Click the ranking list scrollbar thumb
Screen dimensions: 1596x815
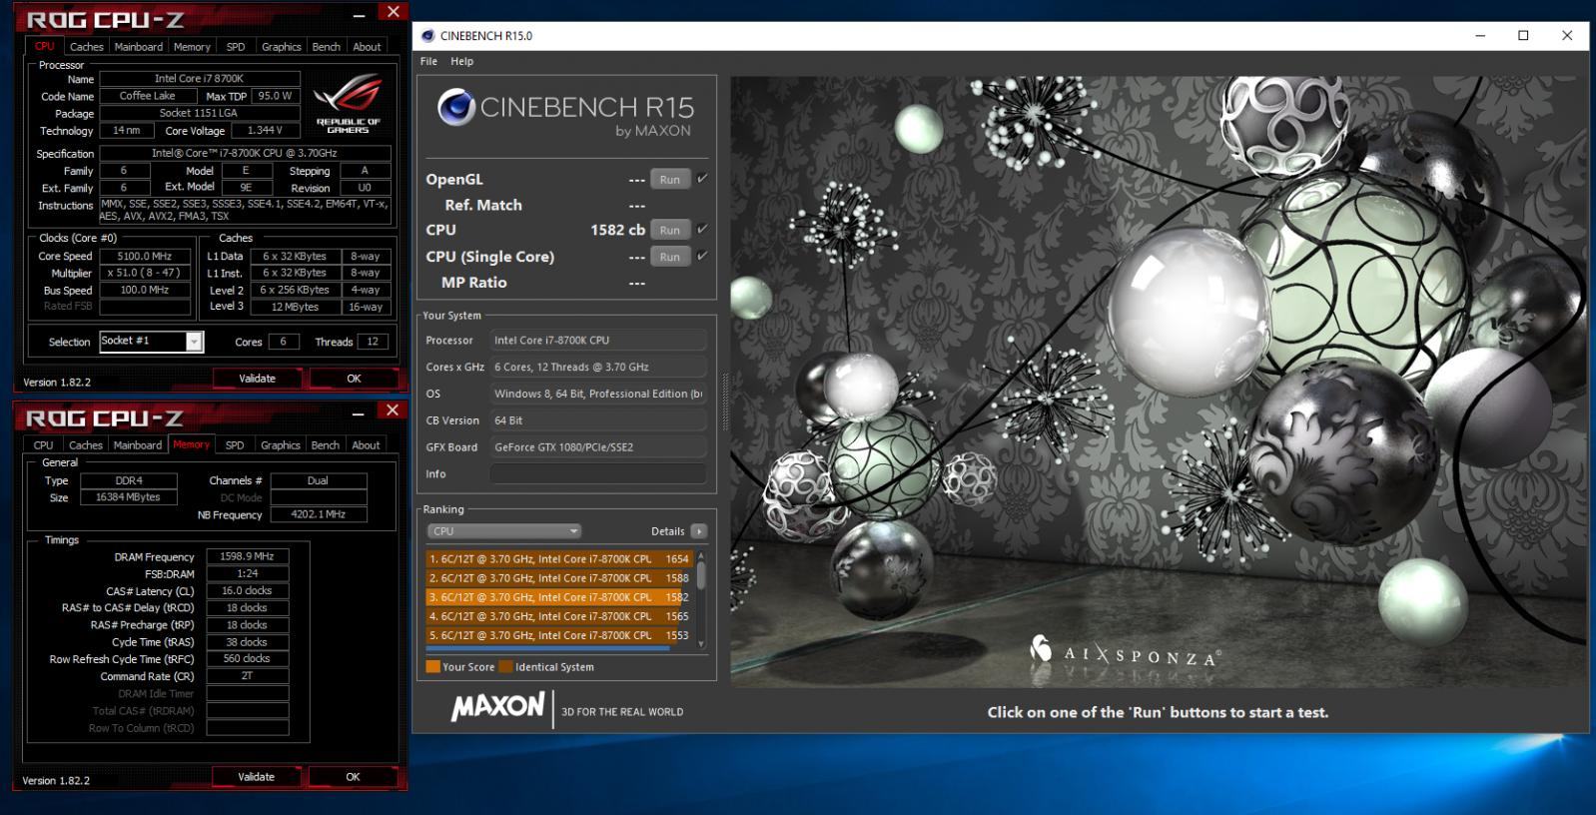coord(701,576)
